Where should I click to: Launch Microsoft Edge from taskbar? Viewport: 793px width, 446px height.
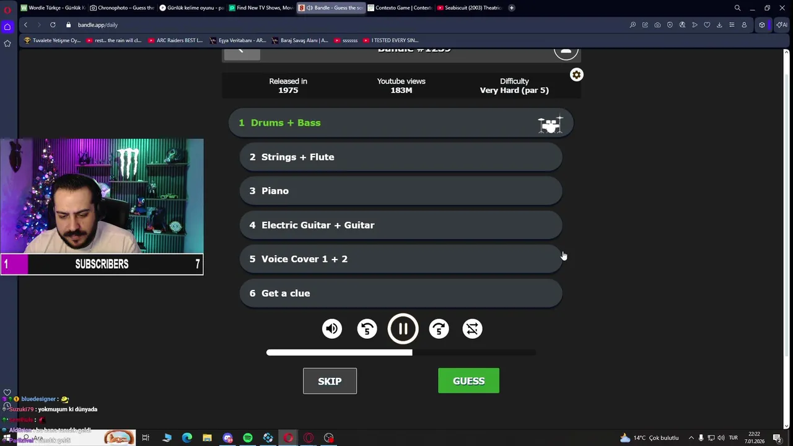tap(186, 438)
